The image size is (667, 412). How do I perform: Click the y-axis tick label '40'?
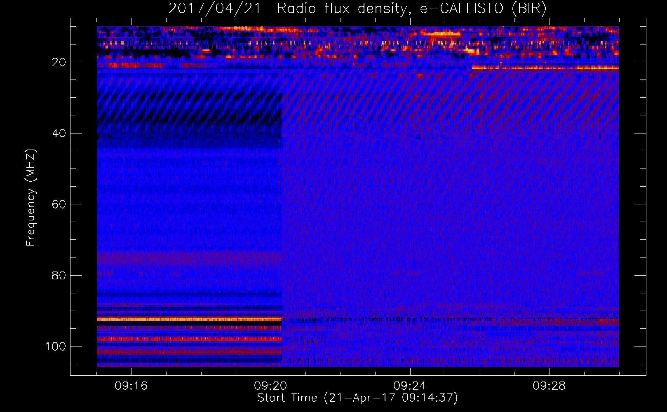click(x=59, y=133)
